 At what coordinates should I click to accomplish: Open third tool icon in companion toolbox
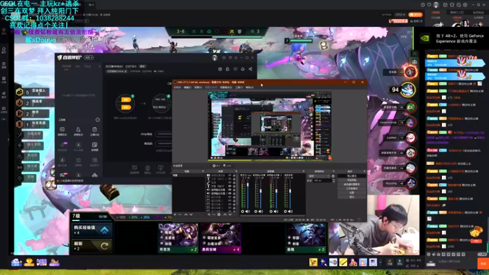tap(95, 130)
